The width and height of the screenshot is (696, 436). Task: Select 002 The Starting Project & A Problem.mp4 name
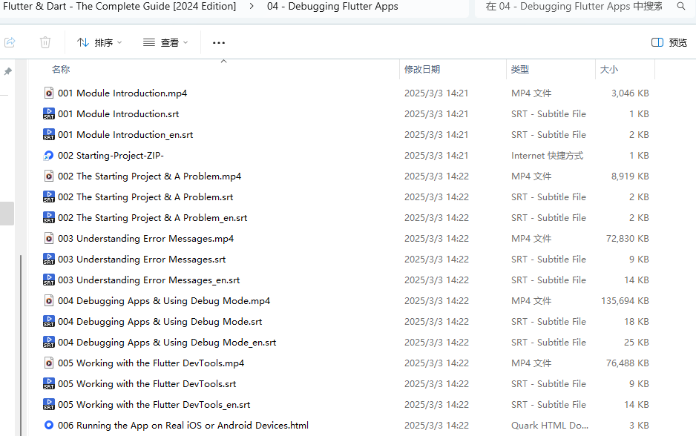coord(150,176)
